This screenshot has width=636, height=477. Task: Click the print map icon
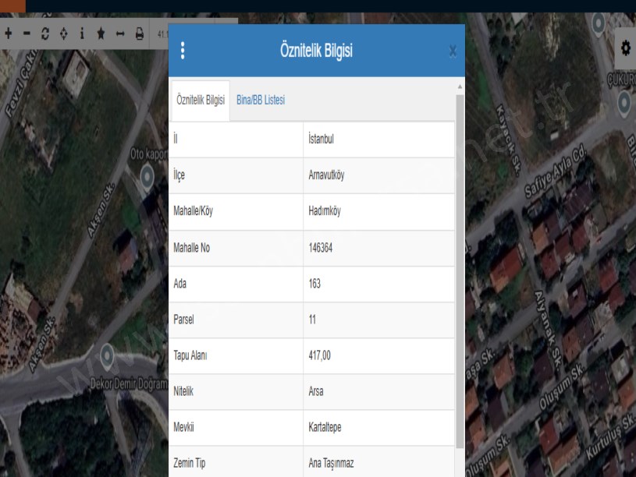click(140, 35)
